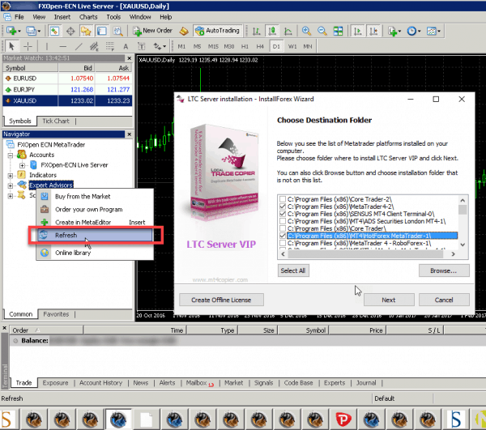Click the New Order button

(x=152, y=31)
